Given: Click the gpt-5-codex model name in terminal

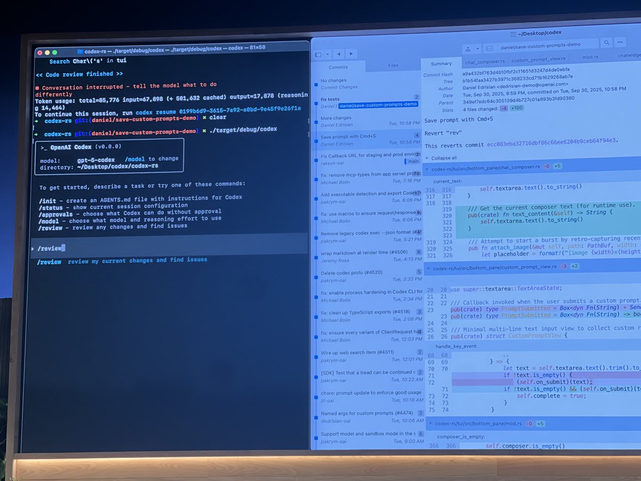Looking at the screenshot, I should pos(96,160).
